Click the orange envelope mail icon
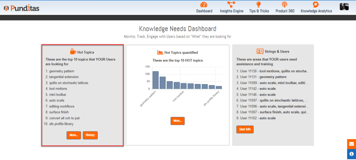Image resolution: width=356 pixels, height=160 pixels. [x=351, y=144]
